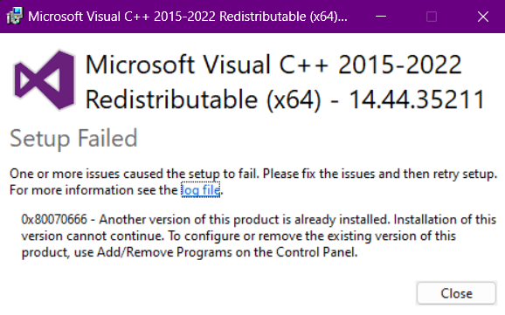
Task: Close the window using the title bar X
Action: [x=483, y=17]
